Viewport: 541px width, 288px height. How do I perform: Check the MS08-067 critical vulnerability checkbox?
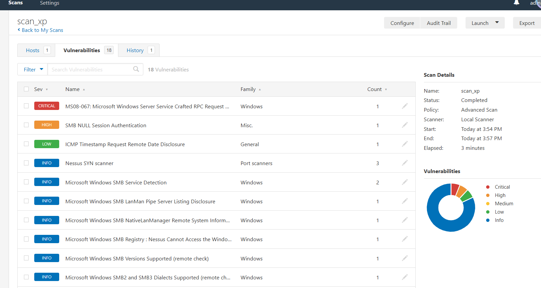click(x=26, y=106)
